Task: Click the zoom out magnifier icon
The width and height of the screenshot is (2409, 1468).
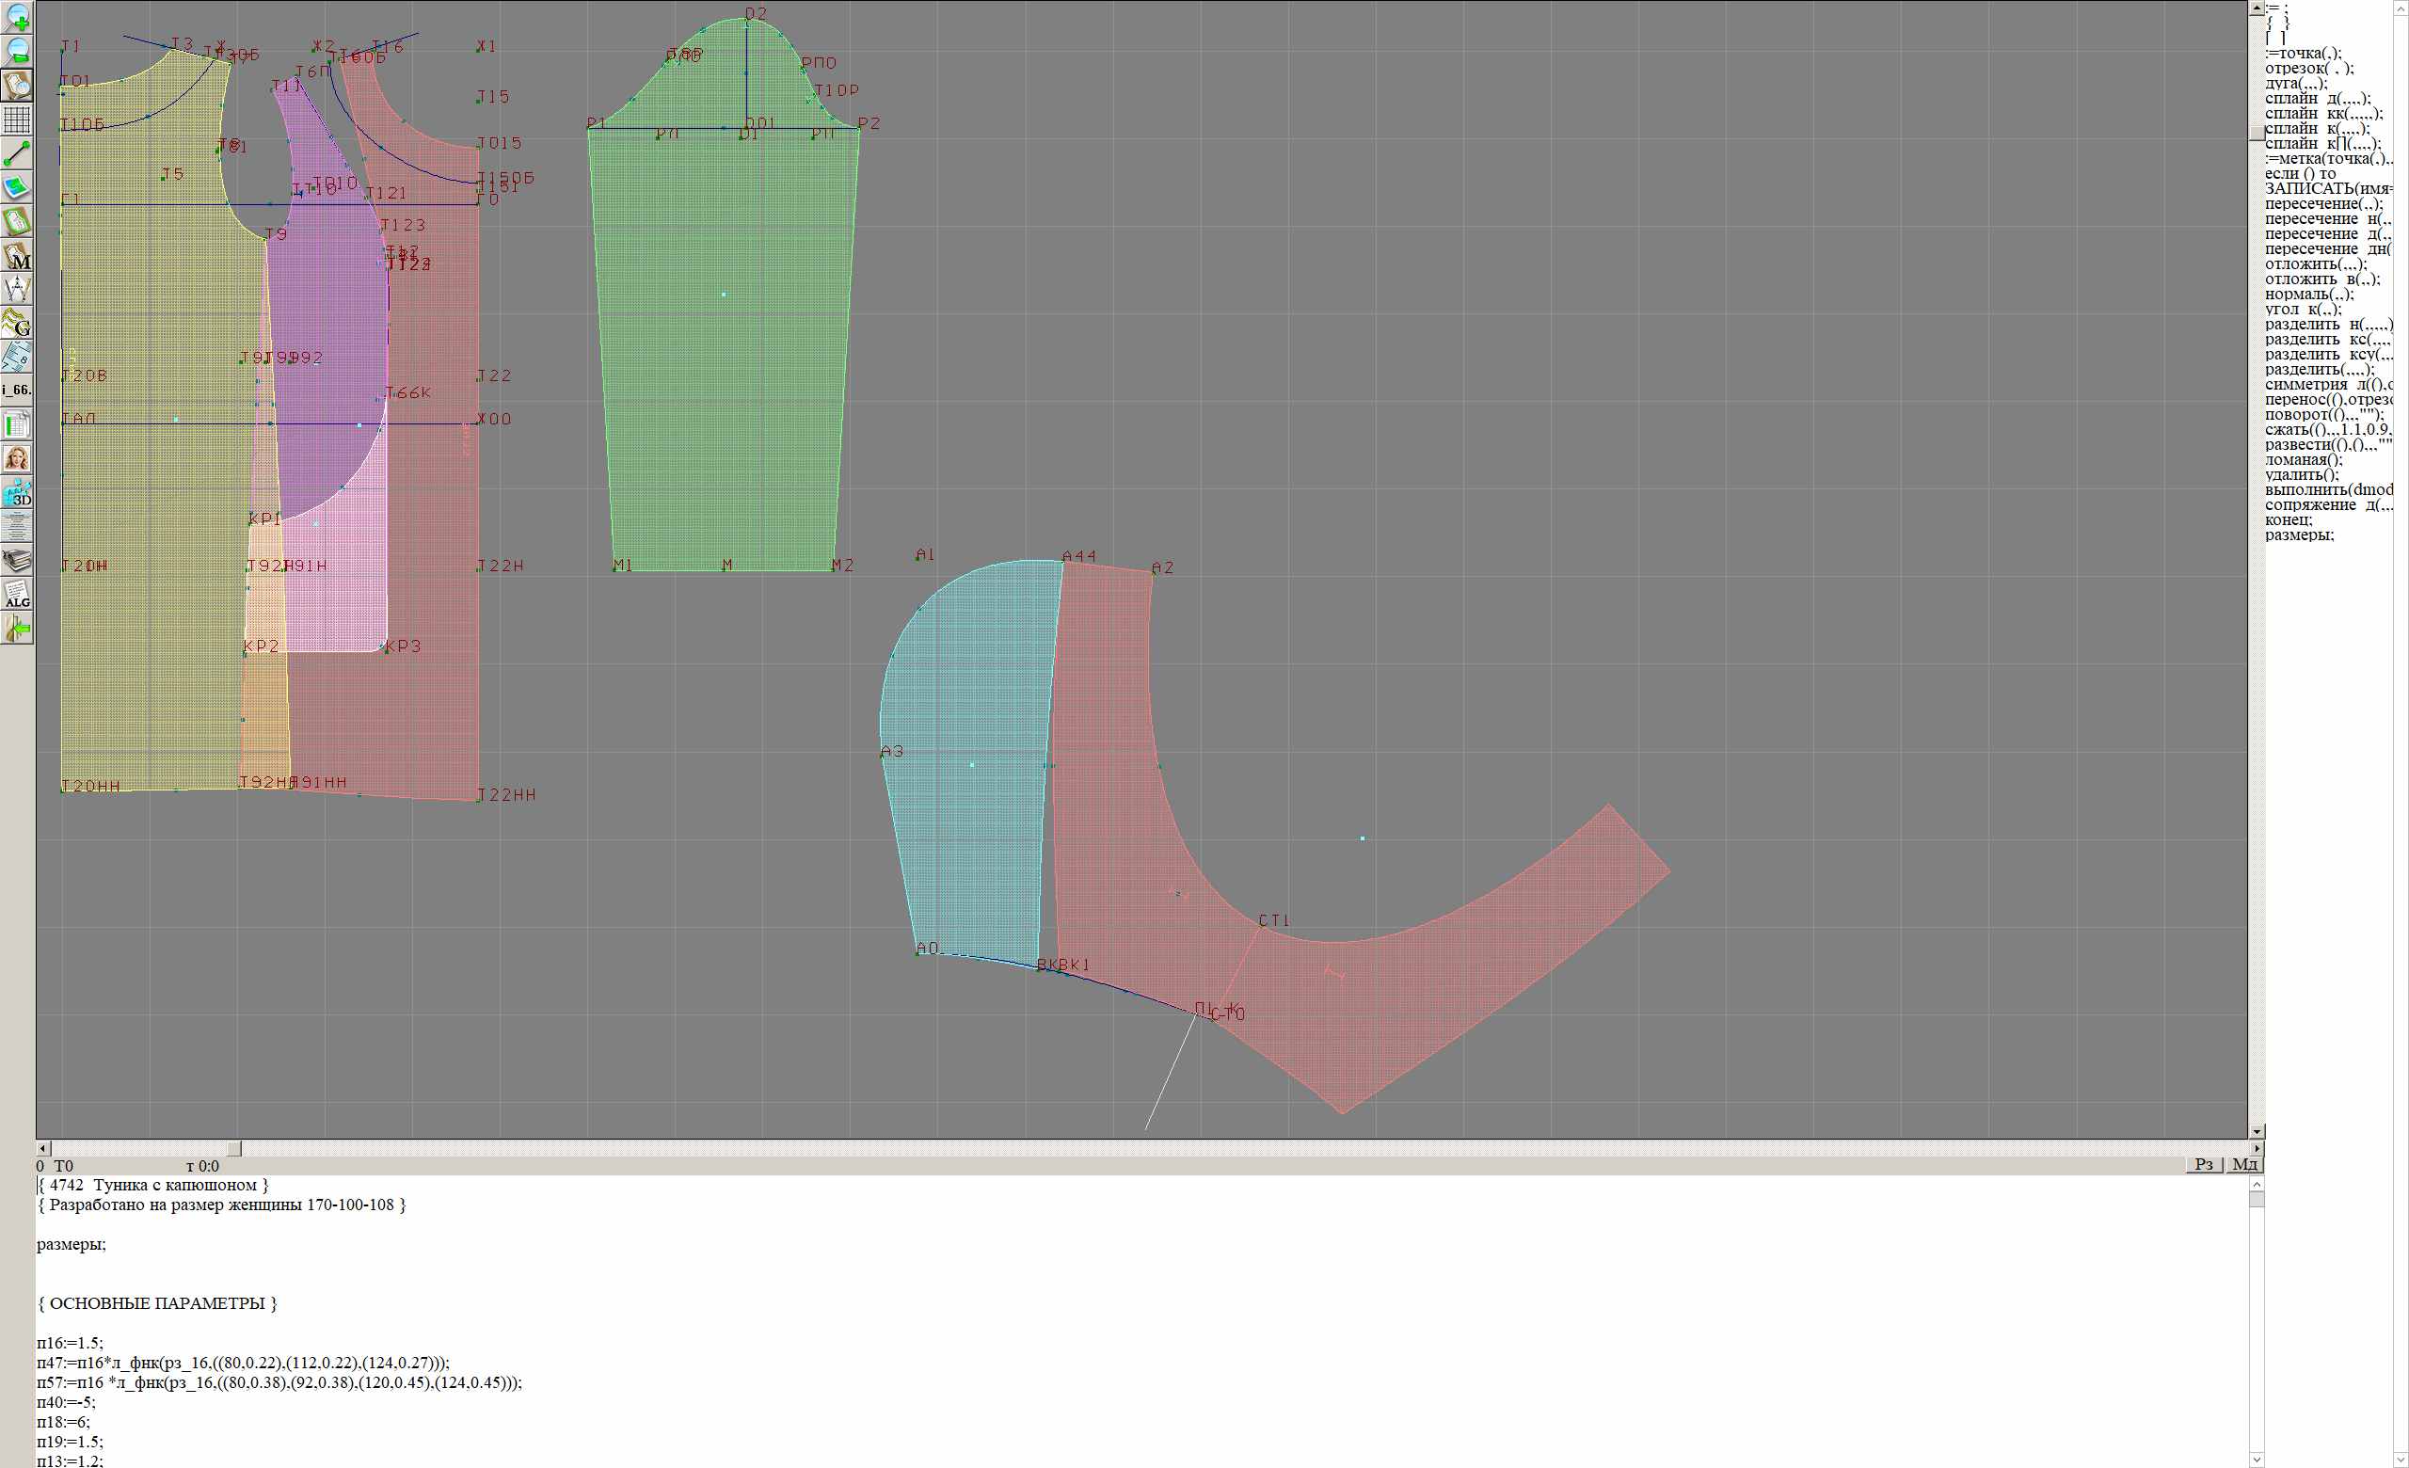Action: pos(17,51)
